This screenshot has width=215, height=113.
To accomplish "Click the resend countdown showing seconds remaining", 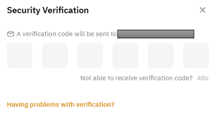I will (x=203, y=78).
